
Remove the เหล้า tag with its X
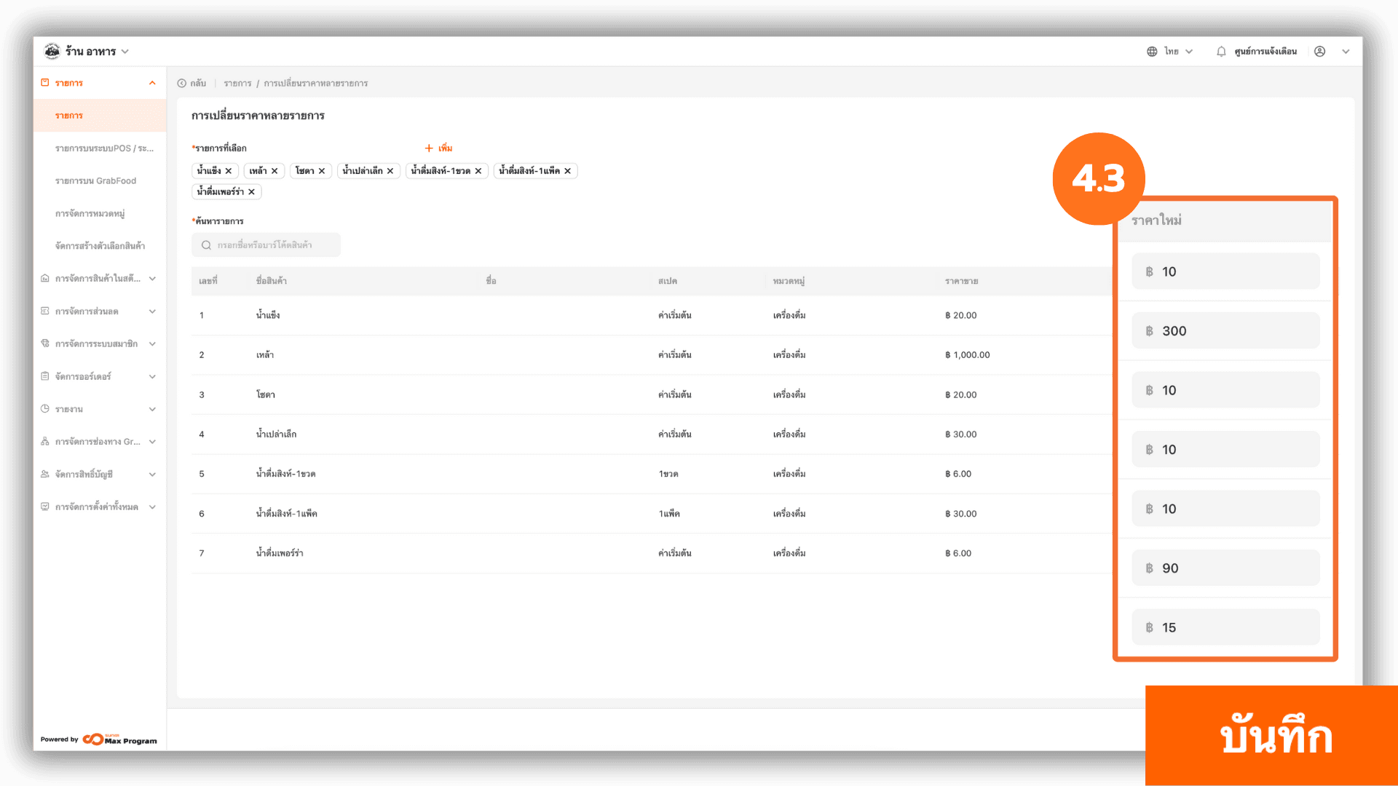click(x=275, y=171)
